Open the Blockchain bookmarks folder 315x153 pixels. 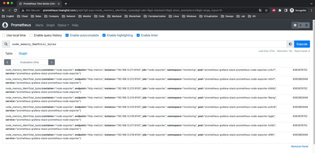(x=133, y=16)
